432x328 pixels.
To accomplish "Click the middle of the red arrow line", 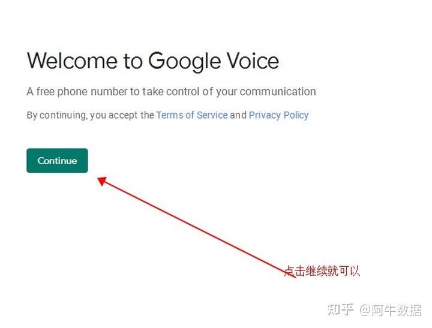I will pos(197,228).
